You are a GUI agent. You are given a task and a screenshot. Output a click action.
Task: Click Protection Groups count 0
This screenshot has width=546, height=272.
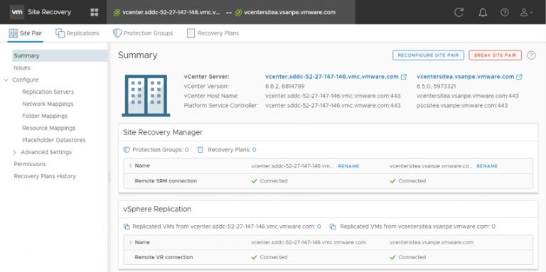coord(187,150)
